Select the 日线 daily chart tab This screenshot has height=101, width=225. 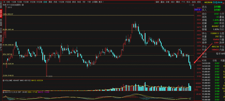(x=45, y=2)
